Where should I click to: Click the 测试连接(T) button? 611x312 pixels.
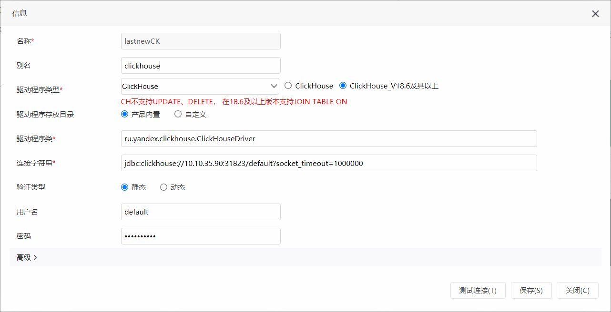[478, 291]
